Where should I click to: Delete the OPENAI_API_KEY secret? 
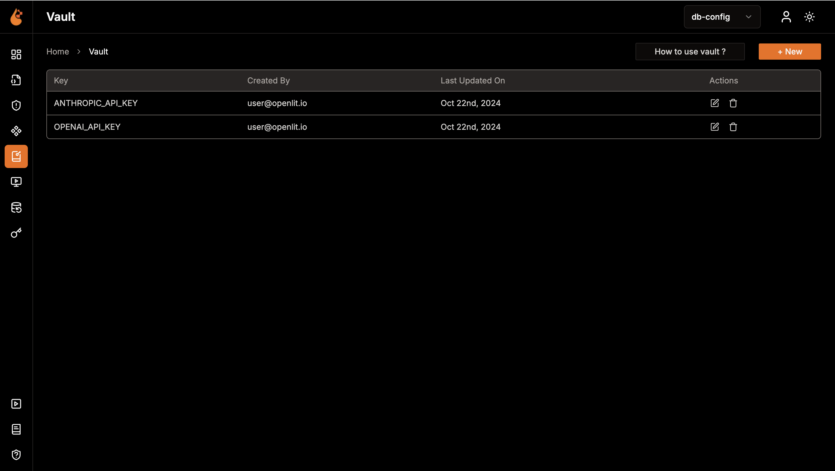[x=733, y=127]
